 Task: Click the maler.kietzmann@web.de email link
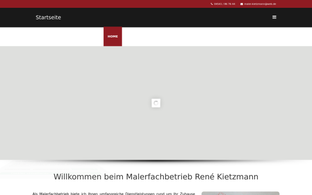260,4
